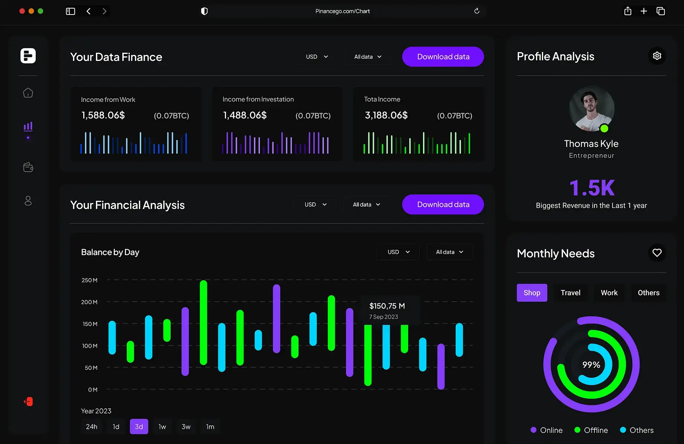Click Download data in Your Data Finance
684x444 pixels.
click(x=443, y=57)
